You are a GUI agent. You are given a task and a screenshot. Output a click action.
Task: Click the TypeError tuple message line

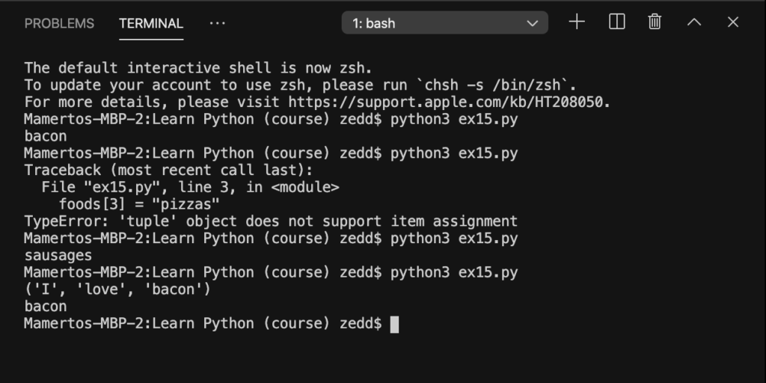271,221
